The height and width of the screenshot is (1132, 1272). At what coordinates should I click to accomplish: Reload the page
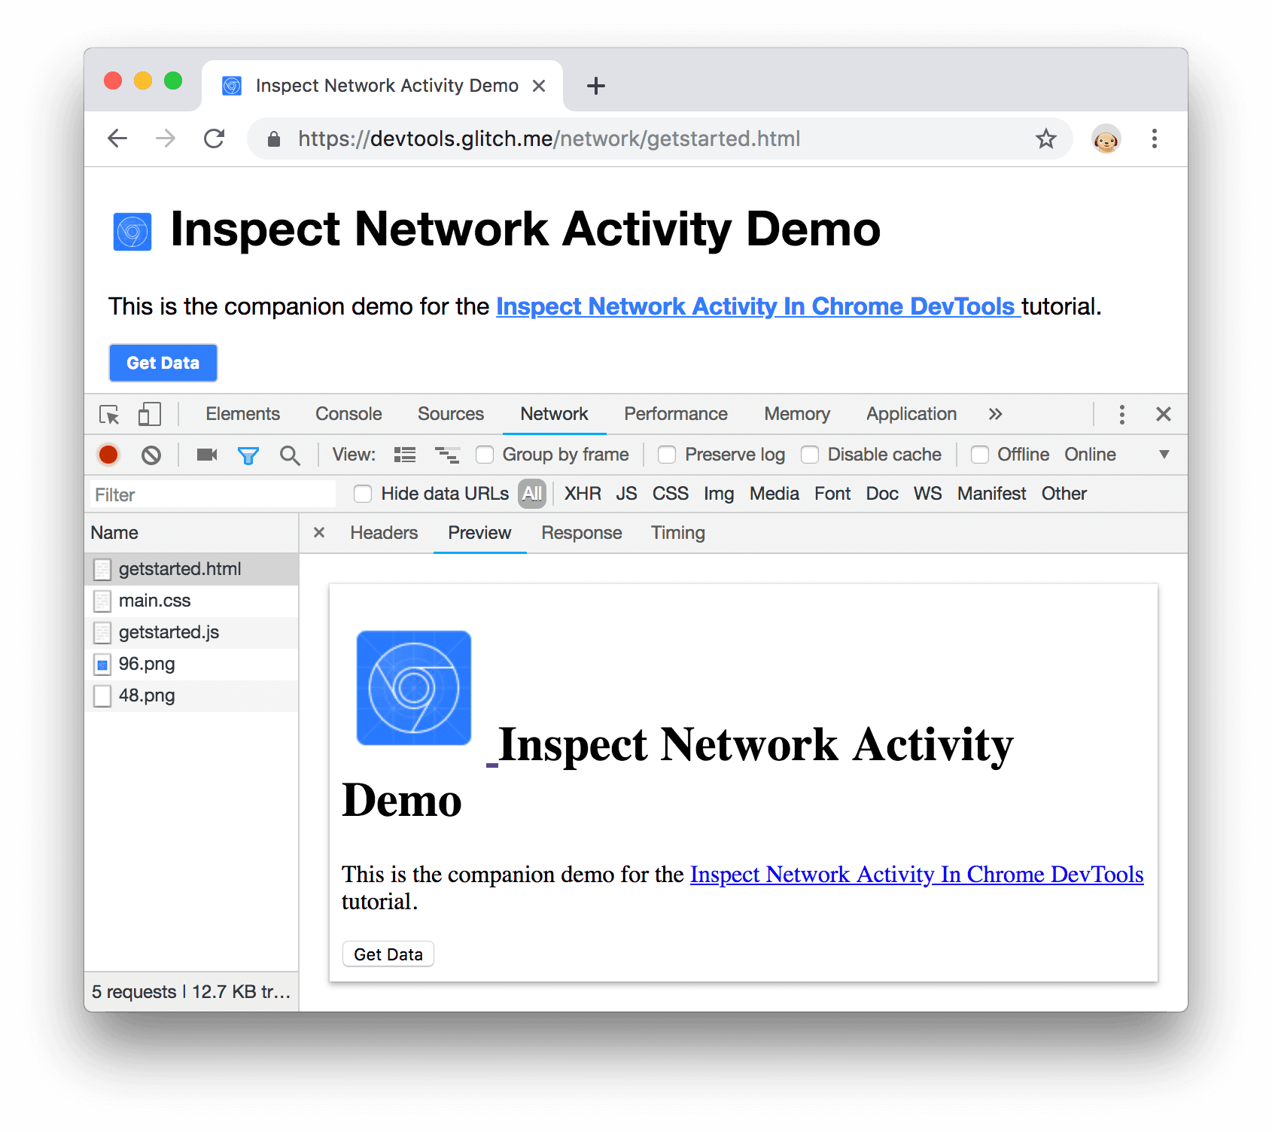tap(215, 138)
